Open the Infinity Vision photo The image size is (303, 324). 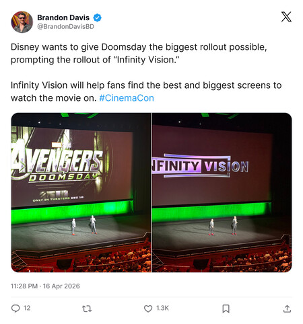point(222,192)
